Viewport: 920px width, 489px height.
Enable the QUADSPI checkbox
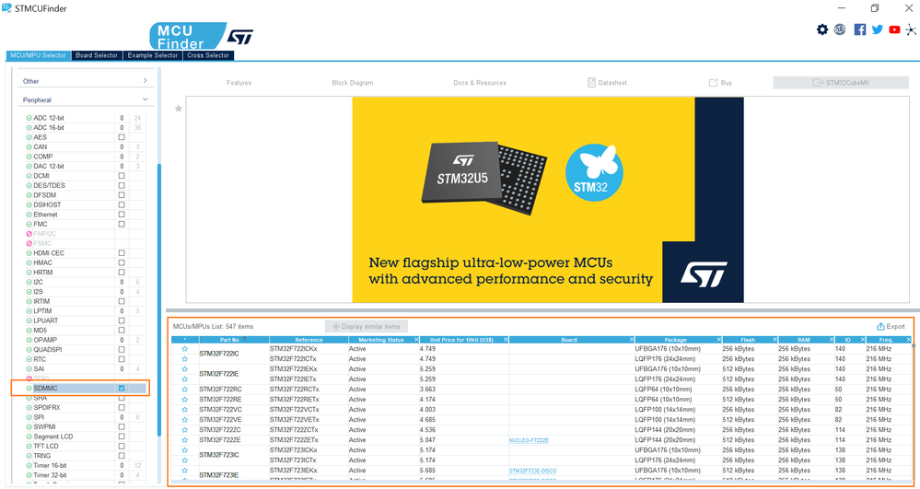(122, 349)
